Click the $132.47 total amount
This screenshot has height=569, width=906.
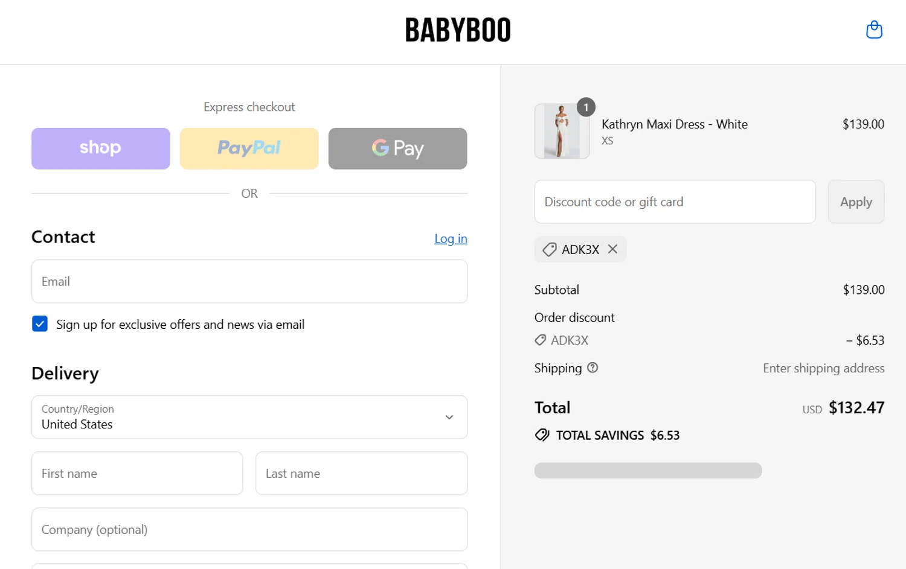pyautogui.click(x=856, y=408)
